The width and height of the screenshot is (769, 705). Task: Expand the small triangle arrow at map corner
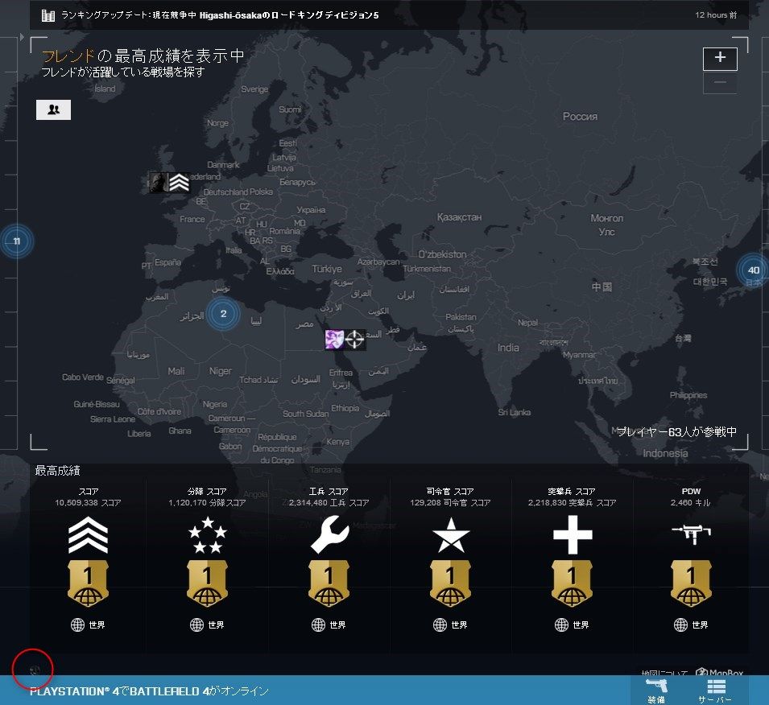click(x=22, y=37)
